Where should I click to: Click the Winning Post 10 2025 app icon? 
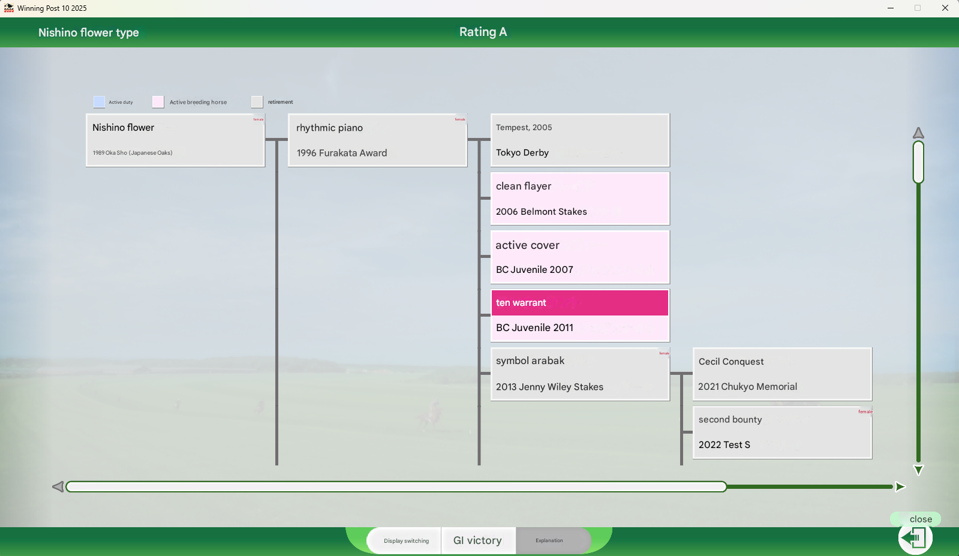8,8
